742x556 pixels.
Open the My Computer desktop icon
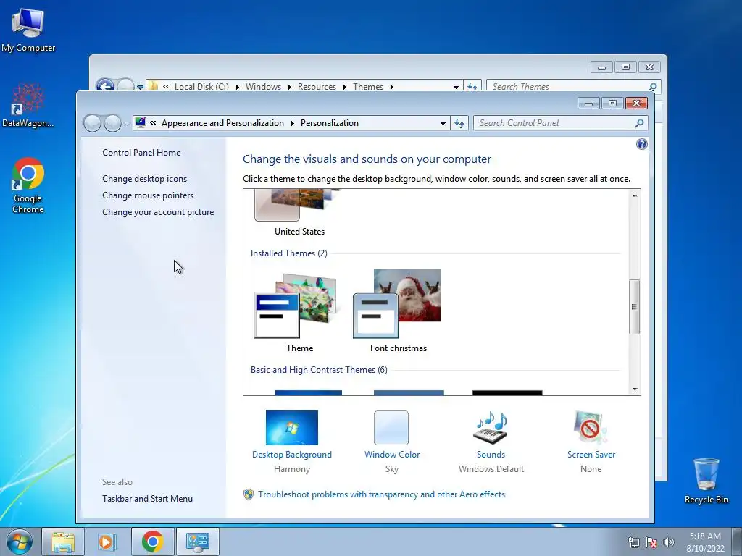(28, 29)
